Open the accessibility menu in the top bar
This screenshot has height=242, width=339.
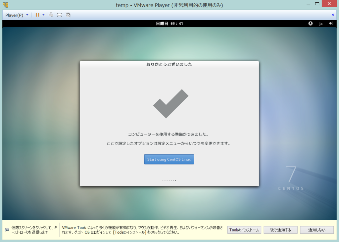(310, 23)
